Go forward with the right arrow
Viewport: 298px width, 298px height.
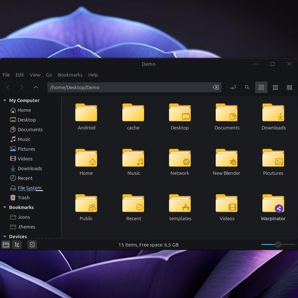[22, 87]
